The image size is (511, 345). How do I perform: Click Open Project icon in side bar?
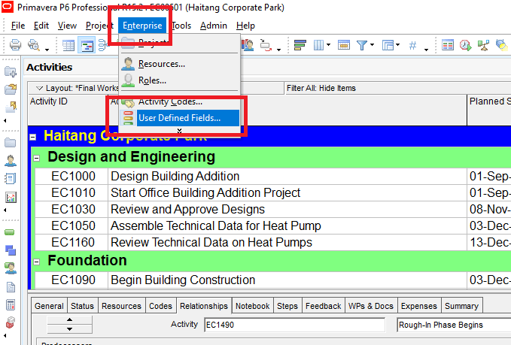pyautogui.click(x=11, y=89)
